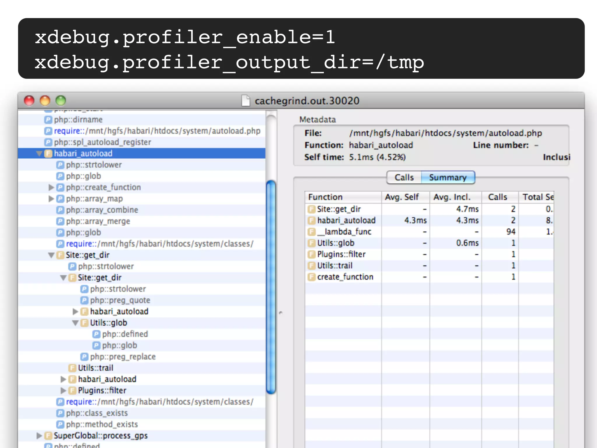The height and width of the screenshot is (448, 597).
Task: Click the habari_autoload function icon in tree
Action: 48,154
